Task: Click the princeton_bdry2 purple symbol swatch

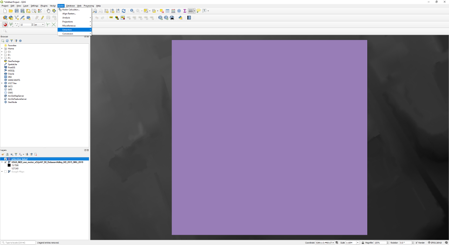Action: pyautogui.click(x=9, y=159)
